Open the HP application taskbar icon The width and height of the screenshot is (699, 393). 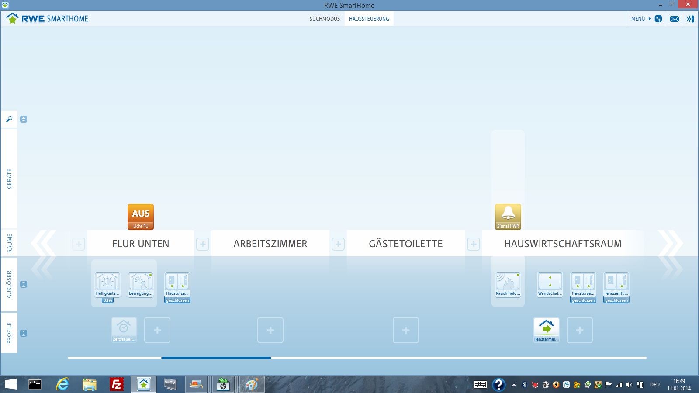223,384
